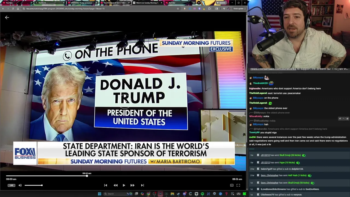350x197 pixels.
Task: Jump to live with LIVE badge
Action: point(11,185)
